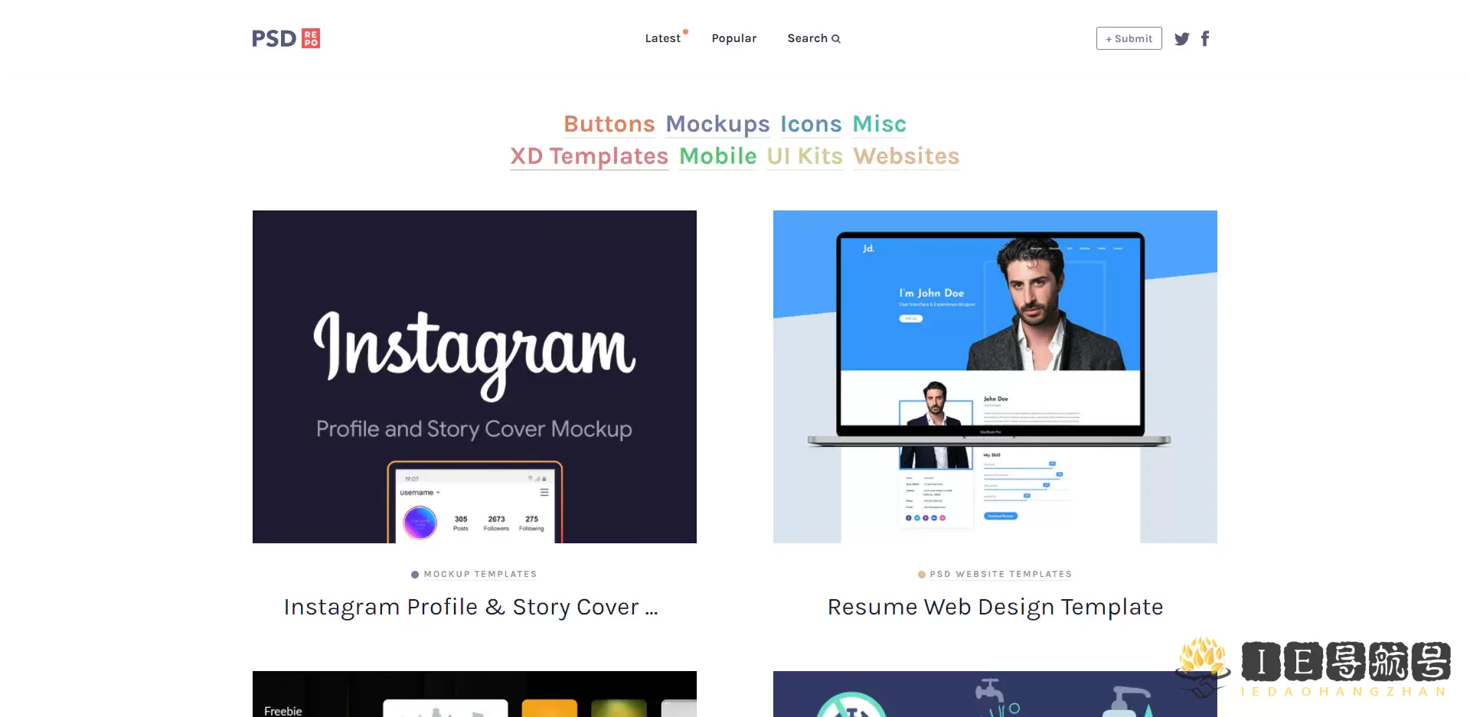Open the UI Kits category
This screenshot has height=717, width=1470.
[x=805, y=156]
